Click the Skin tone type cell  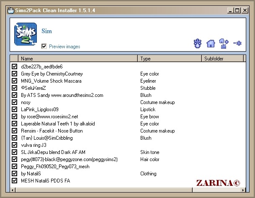pos(150,152)
